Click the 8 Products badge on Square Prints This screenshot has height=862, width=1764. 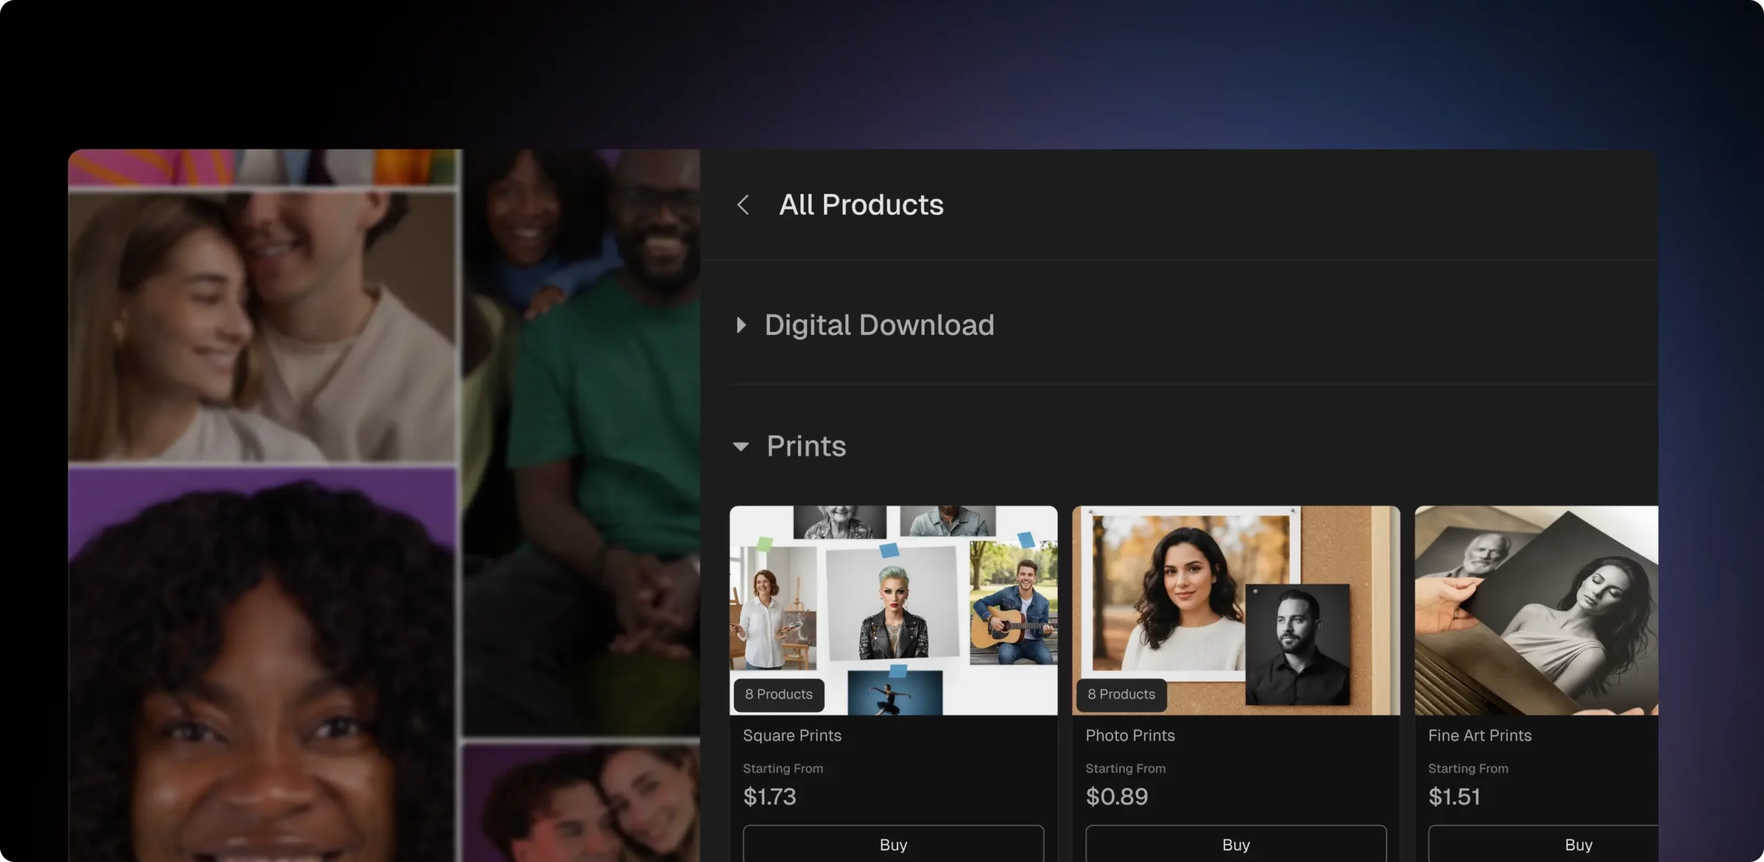[779, 695]
